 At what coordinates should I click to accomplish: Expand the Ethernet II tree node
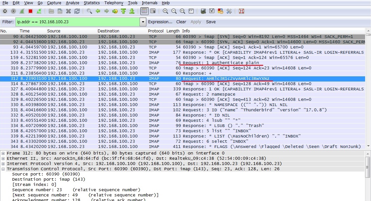3,158
